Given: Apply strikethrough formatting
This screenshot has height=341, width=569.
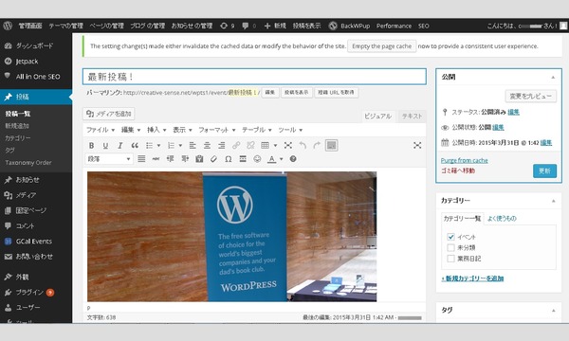Looking at the screenshot, I should tap(156, 159).
